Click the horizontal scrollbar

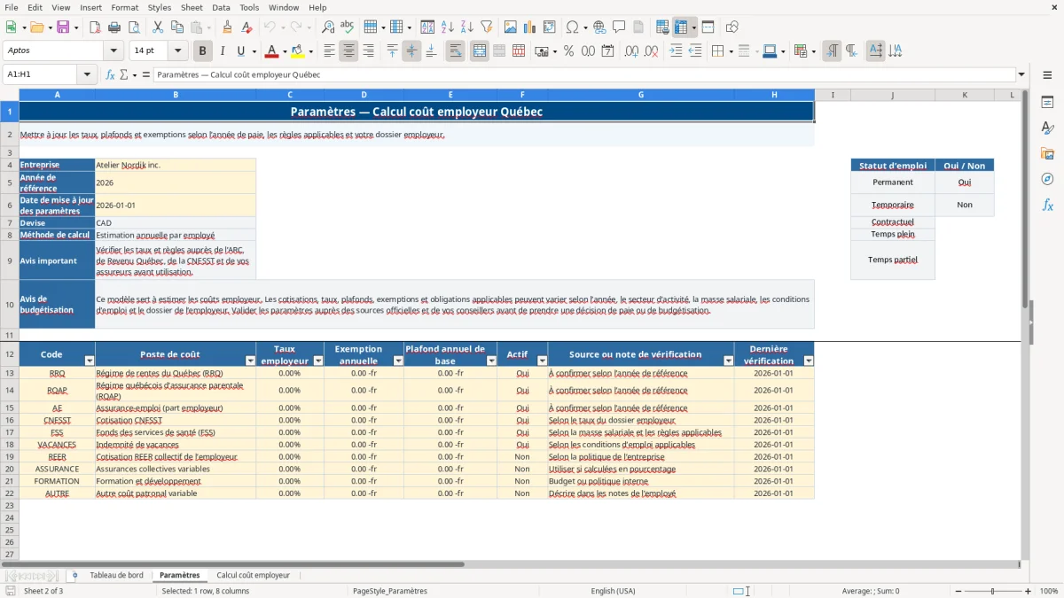[x=232, y=563]
